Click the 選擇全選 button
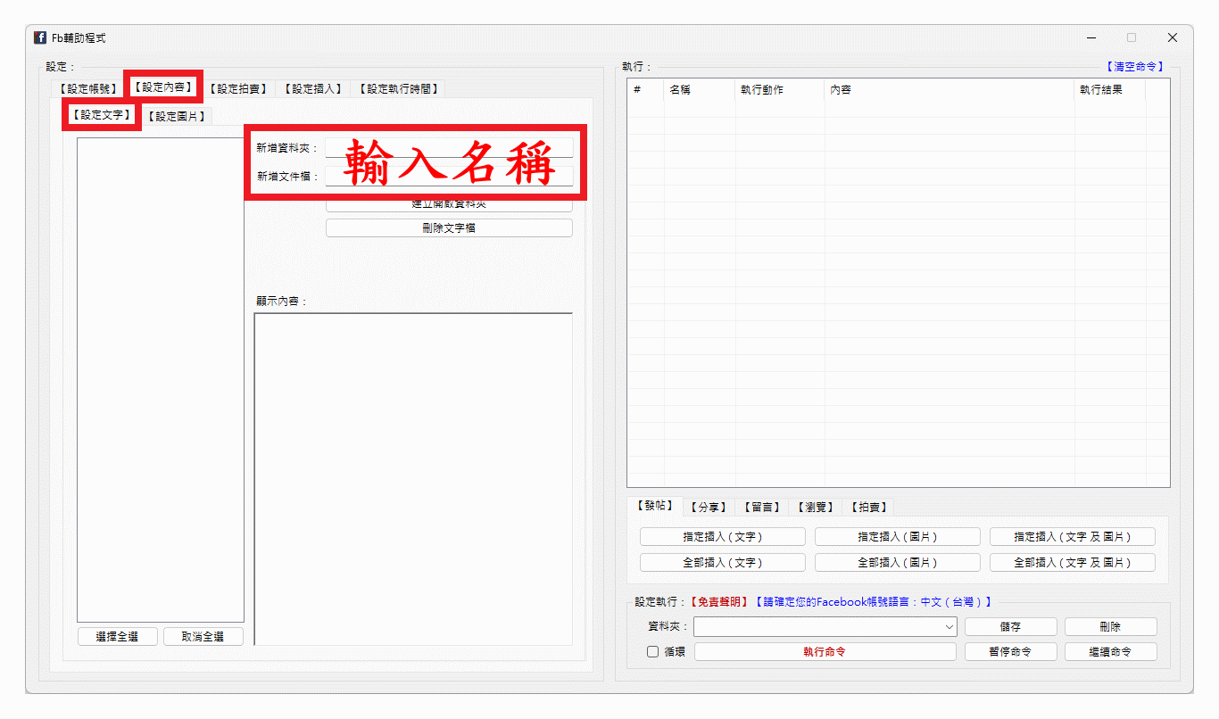The width and height of the screenshot is (1219, 719). [117, 637]
